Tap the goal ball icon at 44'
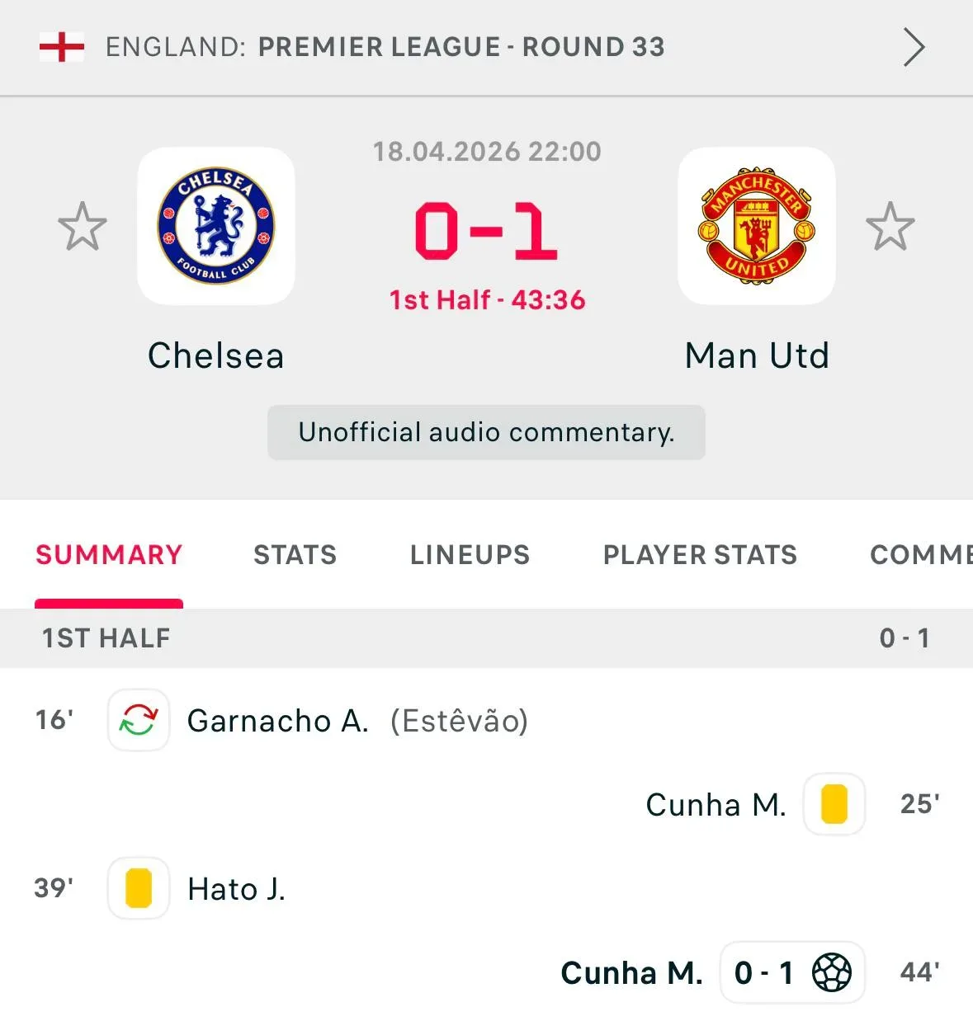 (x=832, y=972)
